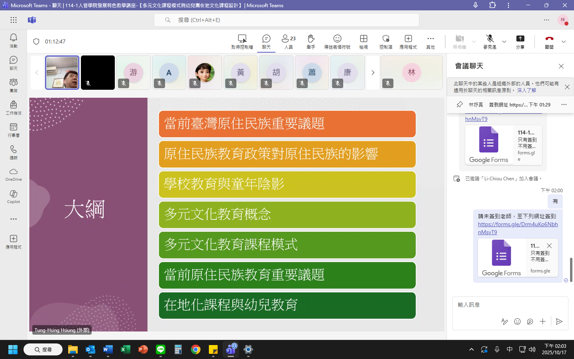The image size is (574, 359).
Task: Show next participants with the right chevron
Action: [x=373, y=73]
